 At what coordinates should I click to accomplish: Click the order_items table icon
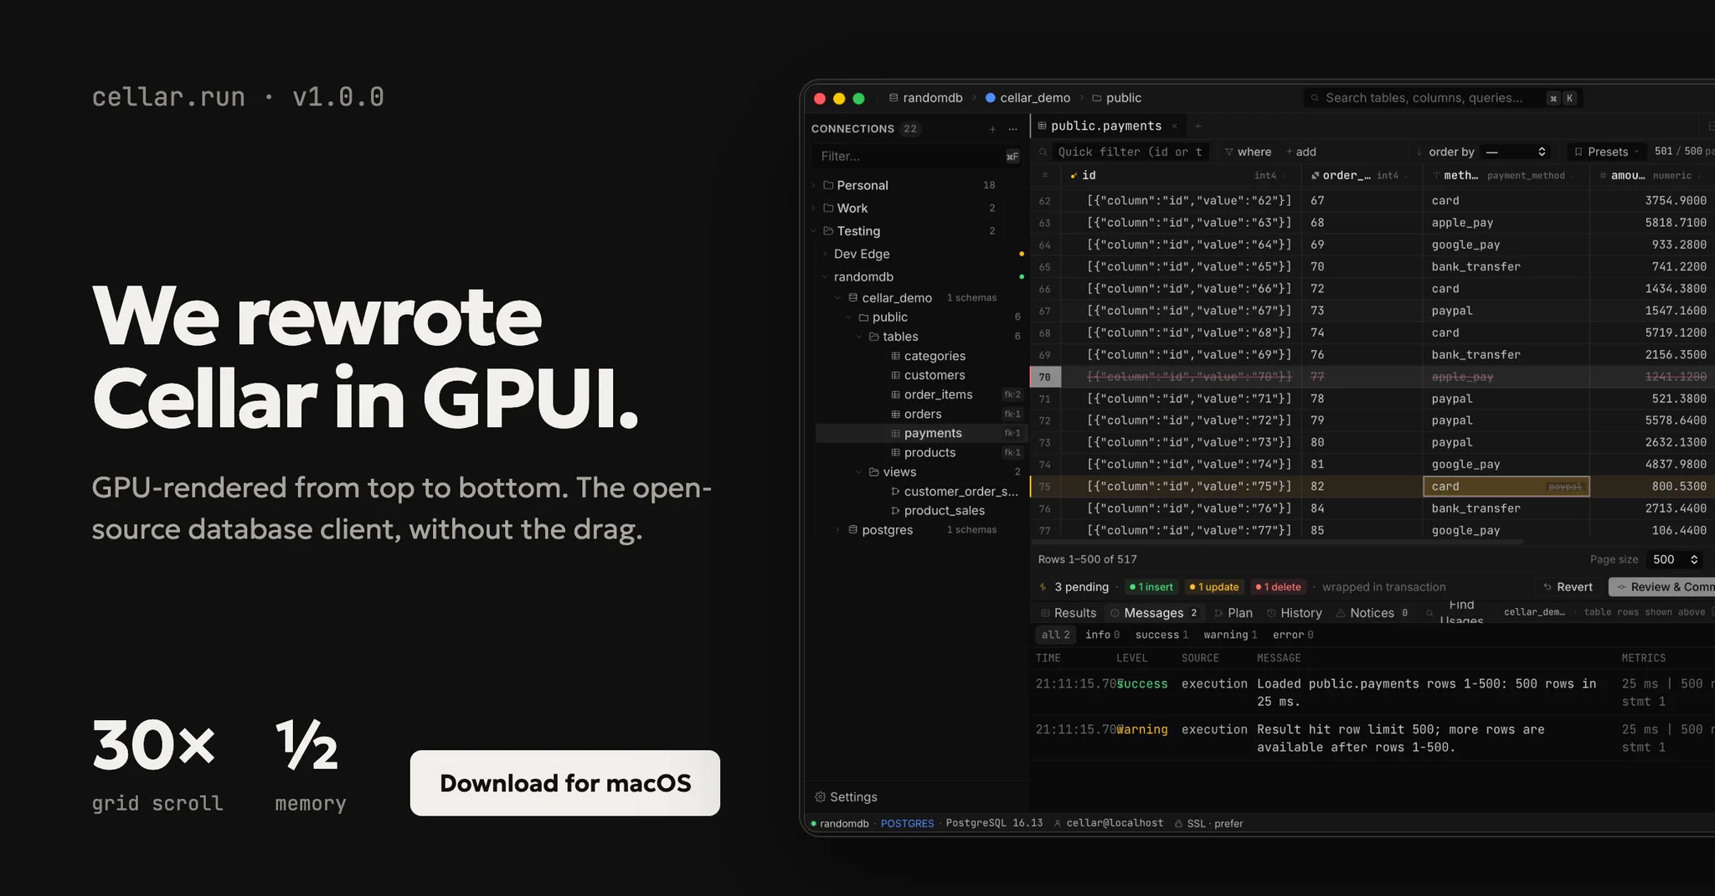(895, 394)
